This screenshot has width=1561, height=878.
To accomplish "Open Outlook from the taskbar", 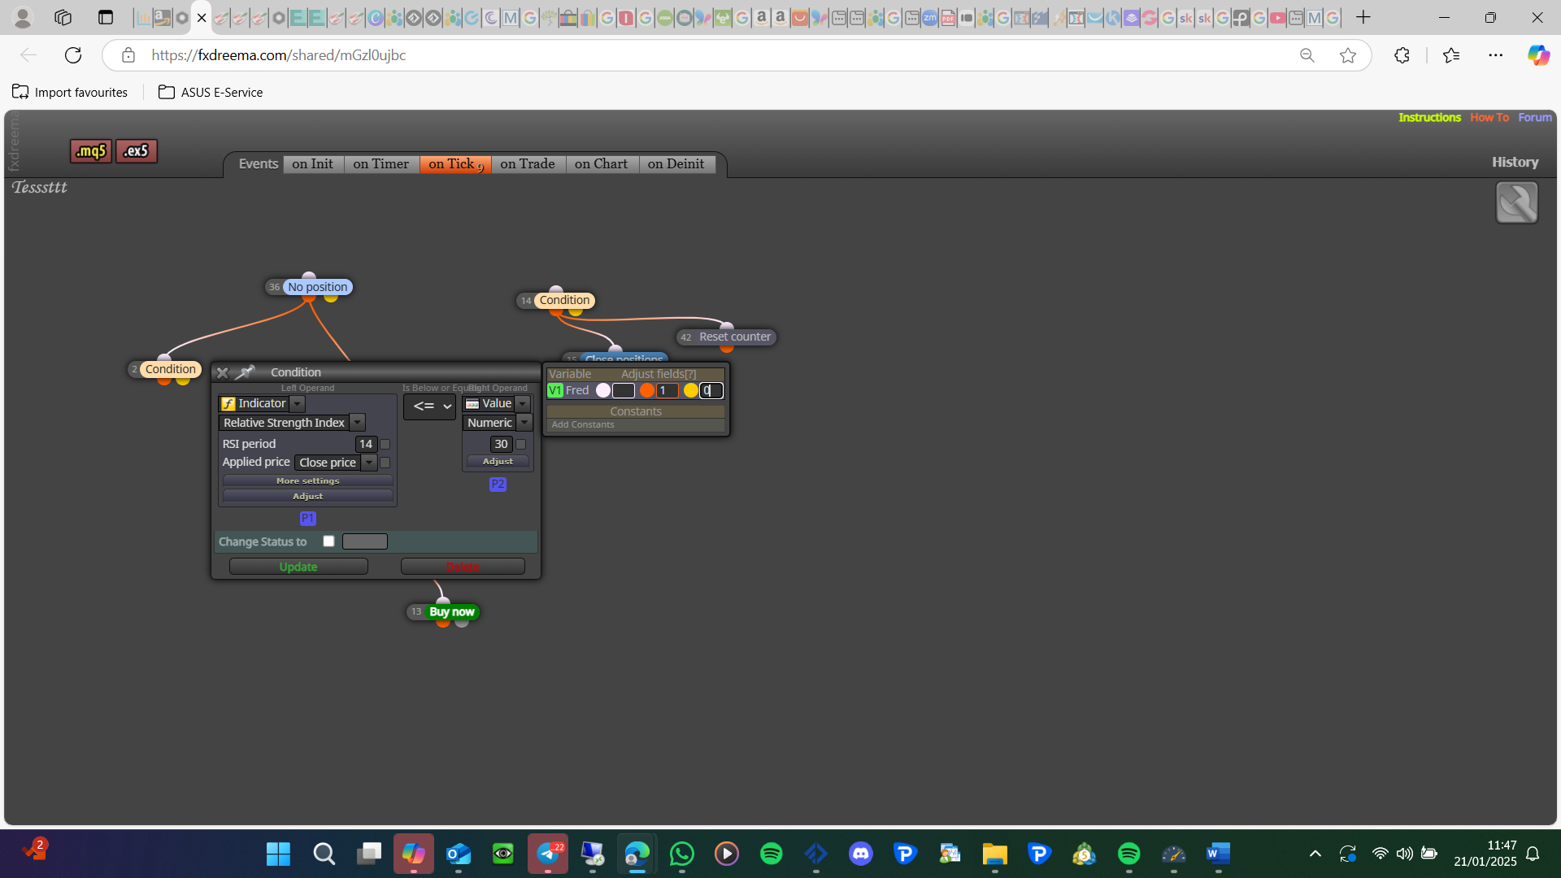I will (x=459, y=854).
